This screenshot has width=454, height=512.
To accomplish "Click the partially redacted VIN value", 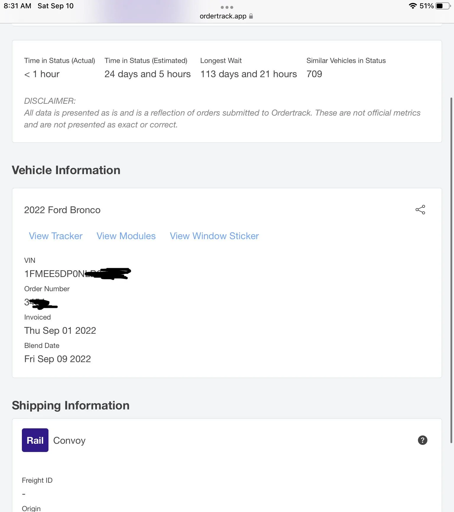I will click(77, 273).
